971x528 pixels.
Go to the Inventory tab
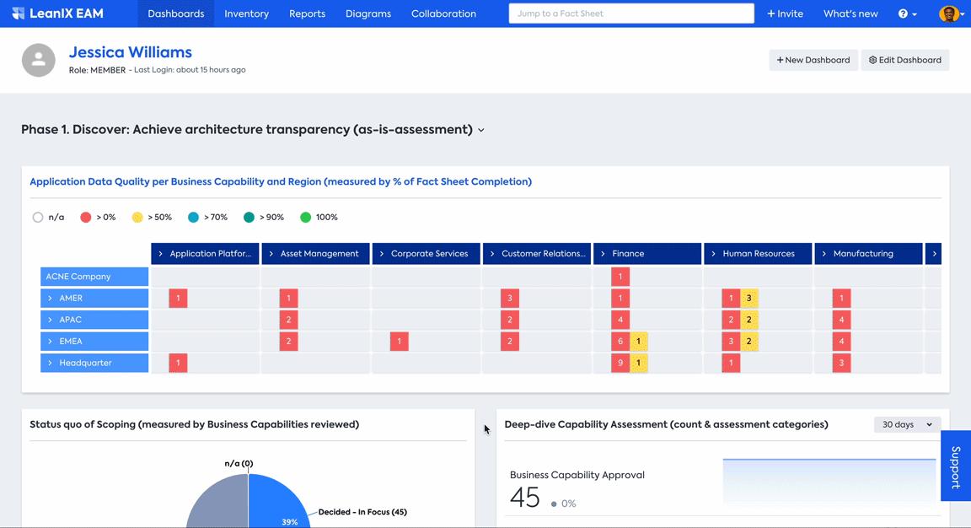point(246,13)
